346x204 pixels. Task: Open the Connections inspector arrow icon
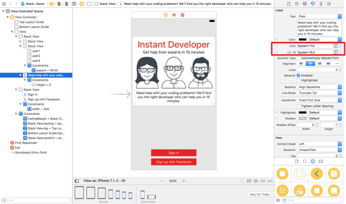(x=329, y=4)
